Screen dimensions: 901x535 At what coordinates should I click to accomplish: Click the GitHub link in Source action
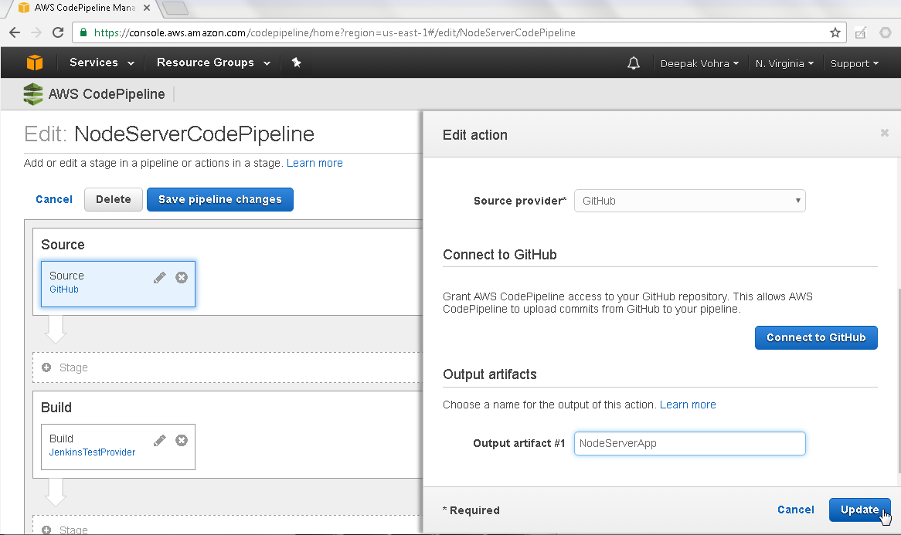pos(64,290)
